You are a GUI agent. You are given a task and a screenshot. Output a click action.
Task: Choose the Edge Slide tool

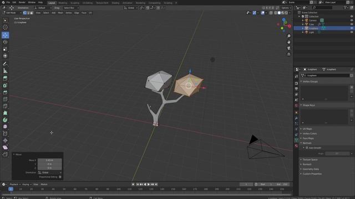pyautogui.click(x=5, y=134)
